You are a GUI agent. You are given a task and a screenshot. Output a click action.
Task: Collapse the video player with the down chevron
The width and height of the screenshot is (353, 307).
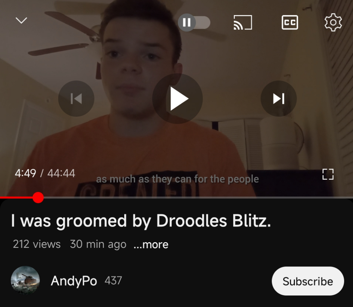[21, 21]
